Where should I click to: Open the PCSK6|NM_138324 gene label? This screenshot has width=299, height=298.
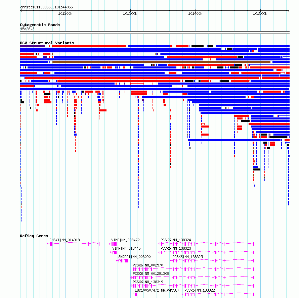[176, 240]
